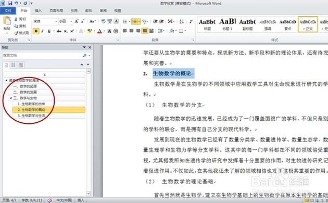This screenshot has width=328, height=203.
Task: Click the Shrink Font icon
Action: click(x=83, y=21)
